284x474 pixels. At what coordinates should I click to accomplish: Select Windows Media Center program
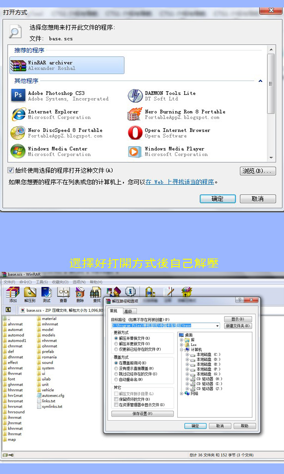point(51,151)
